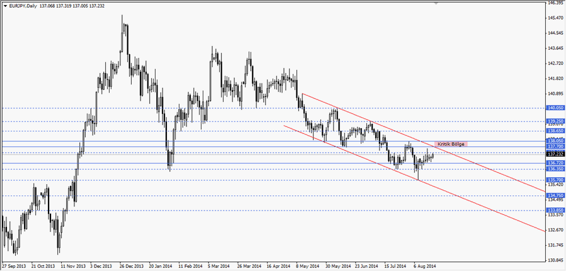Click the 142.720 price scale value

[x=555, y=63]
